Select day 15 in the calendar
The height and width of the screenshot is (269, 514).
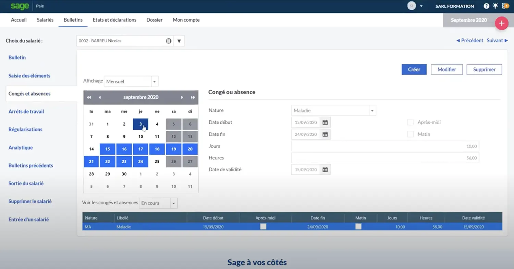coord(108,149)
